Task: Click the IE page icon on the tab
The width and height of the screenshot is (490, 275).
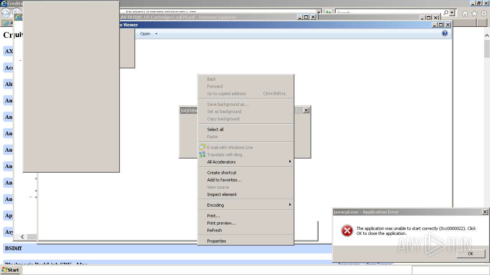Action: [6, 23]
